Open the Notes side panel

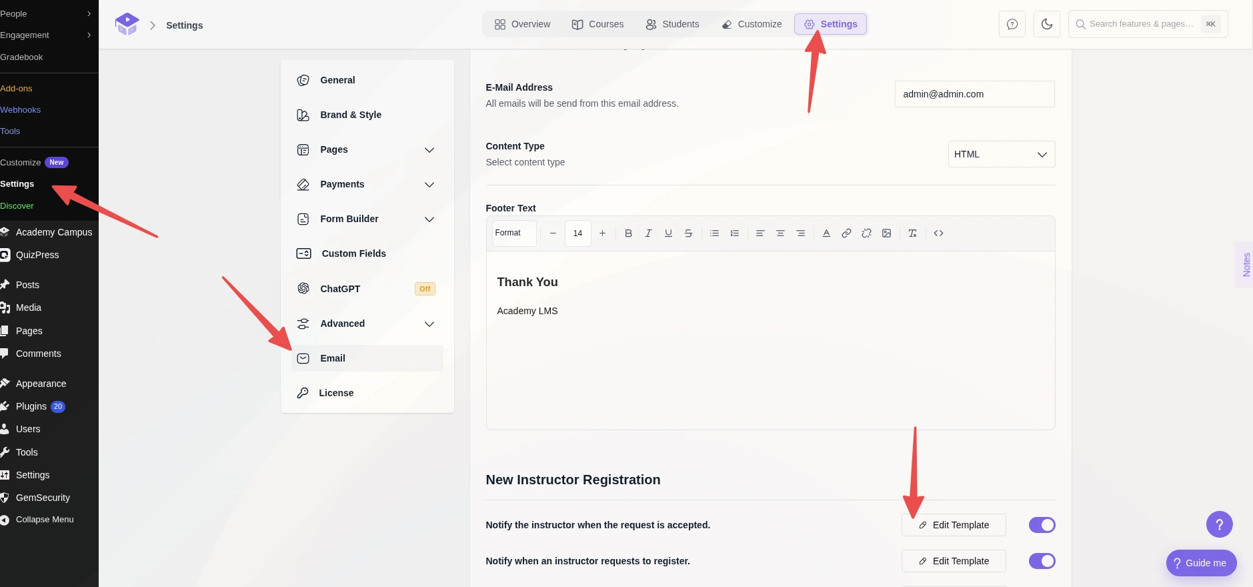coord(1246,265)
